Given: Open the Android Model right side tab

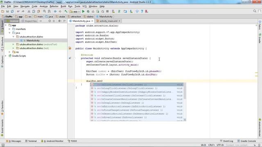Looking at the screenshot, I should click(x=260, y=127).
